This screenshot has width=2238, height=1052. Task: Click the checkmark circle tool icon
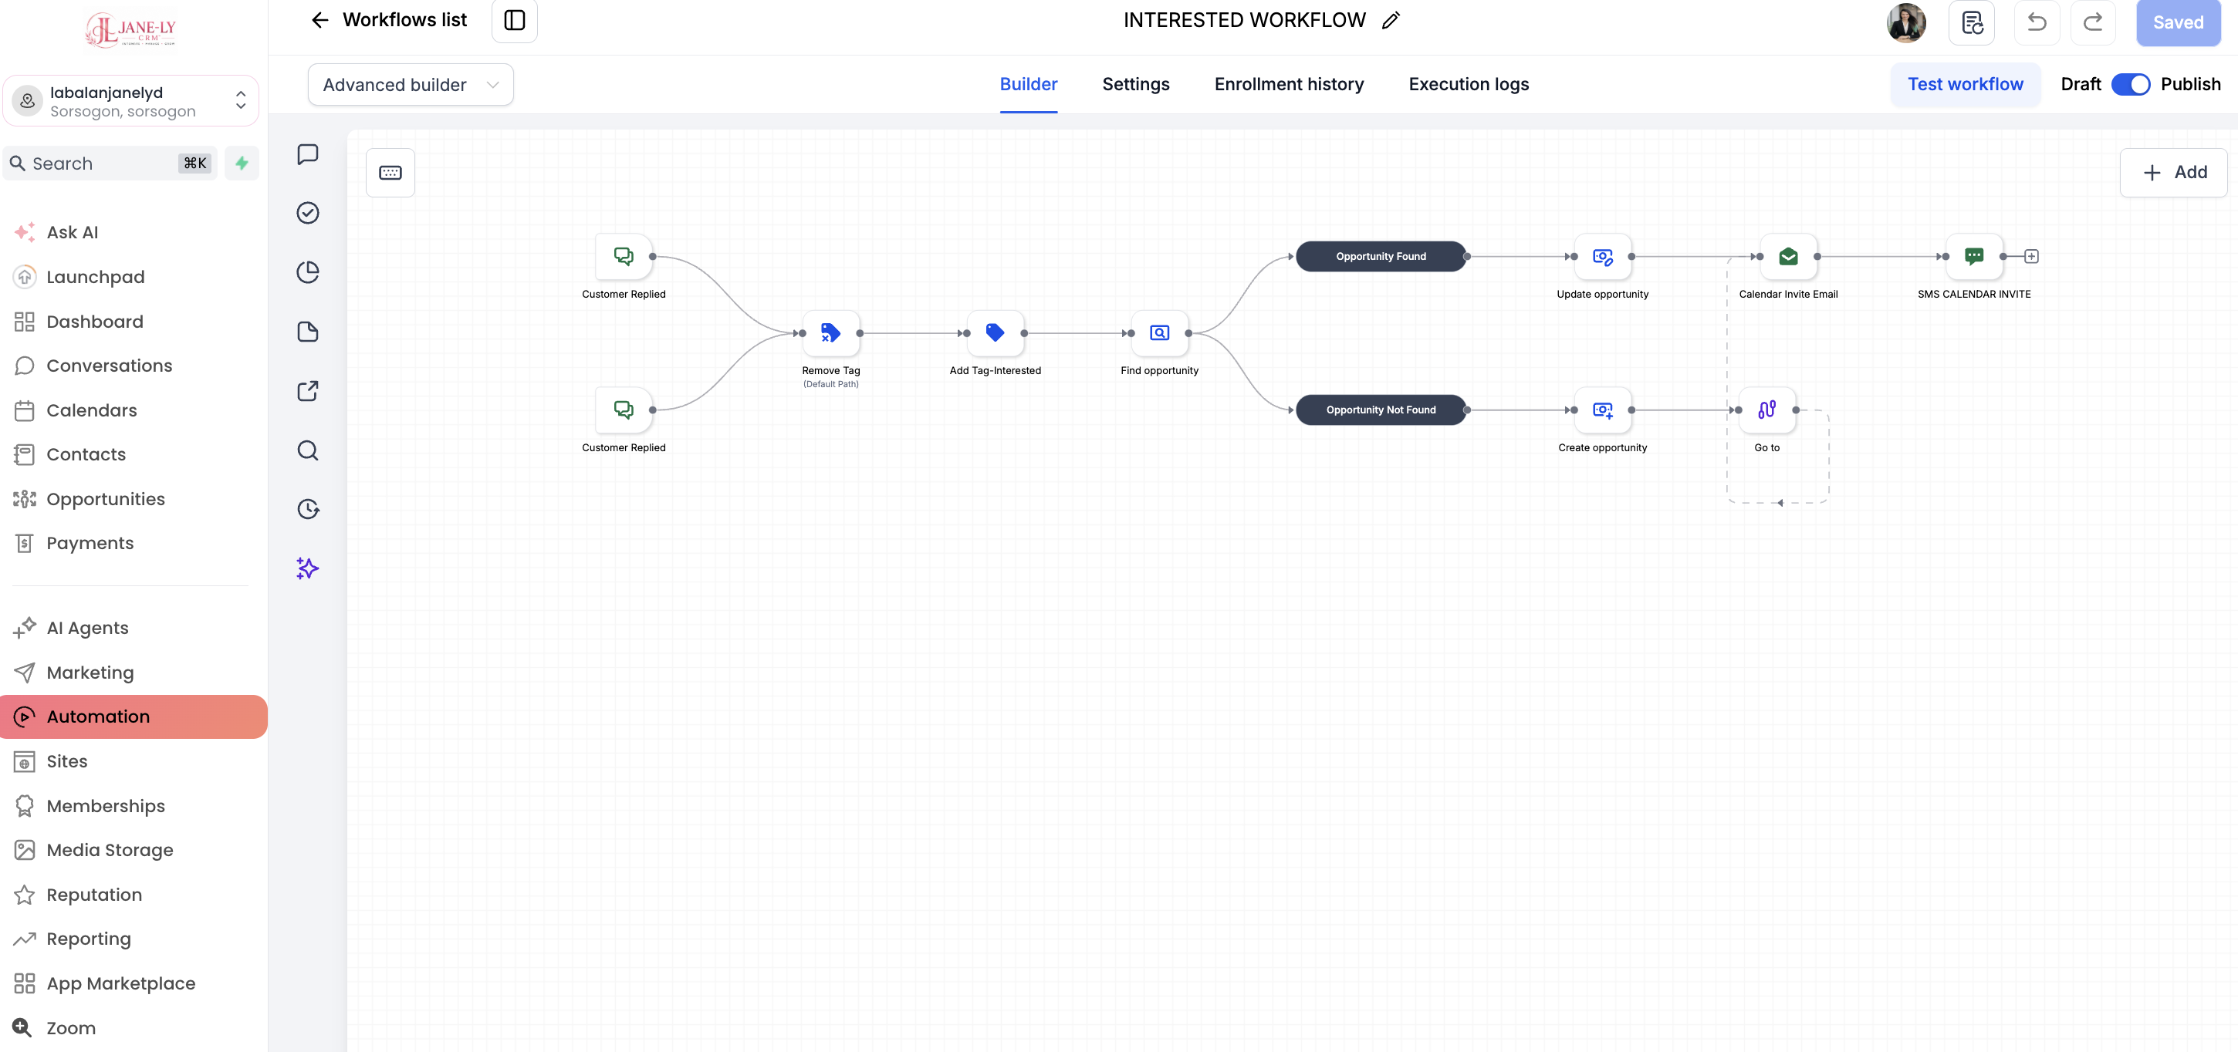coord(308,214)
